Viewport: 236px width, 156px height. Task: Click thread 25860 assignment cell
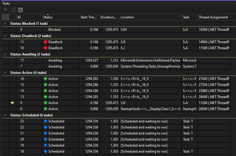(x=214, y=91)
